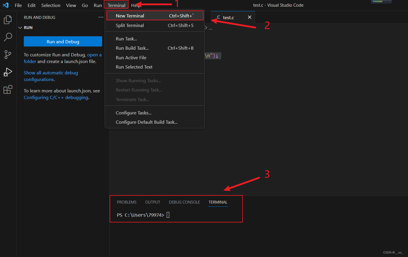Switch to the DEBUG CONSOLE tab
The height and width of the screenshot is (257, 408).
[x=184, y=202]
